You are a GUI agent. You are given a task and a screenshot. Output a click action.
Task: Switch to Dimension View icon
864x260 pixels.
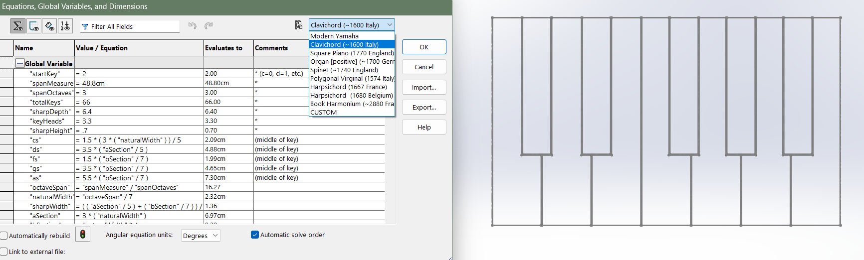click(x=49, y=26)
